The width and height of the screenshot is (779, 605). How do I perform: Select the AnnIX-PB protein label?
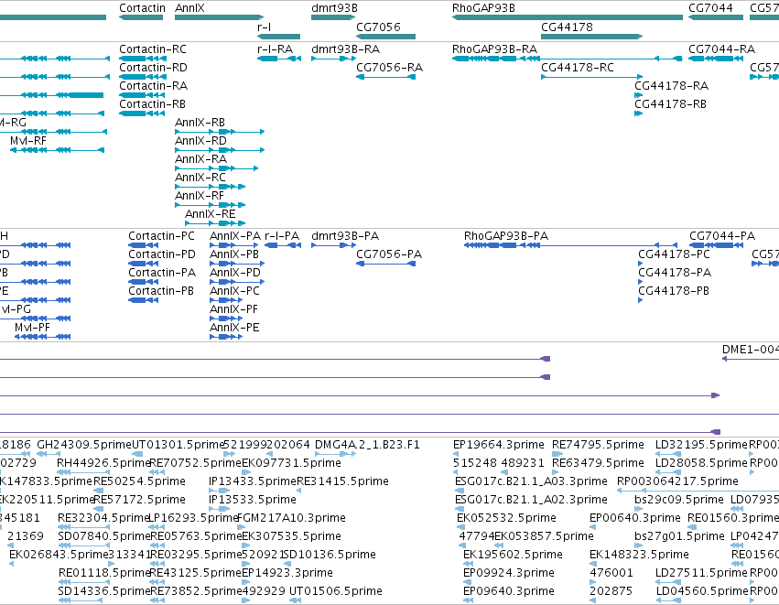[x=234, y=254]
